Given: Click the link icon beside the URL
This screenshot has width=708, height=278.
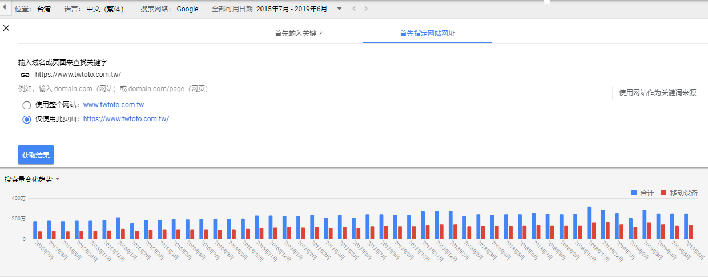Looking at the screenshot, I should pos(25,75).
